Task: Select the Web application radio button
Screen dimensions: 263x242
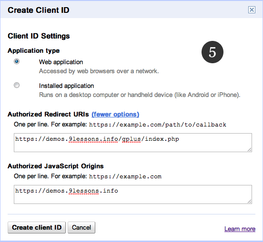Action: [x=17, y=61]
